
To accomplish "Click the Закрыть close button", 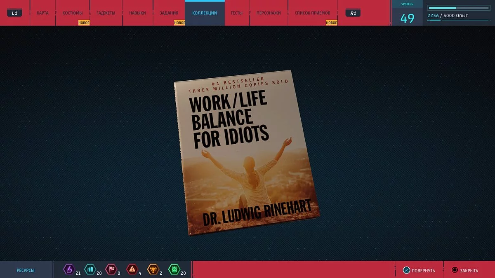I will (465, 270).
